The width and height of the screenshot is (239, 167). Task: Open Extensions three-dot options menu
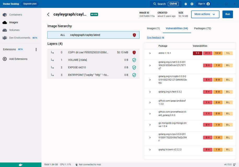click(x=36, y=50)
